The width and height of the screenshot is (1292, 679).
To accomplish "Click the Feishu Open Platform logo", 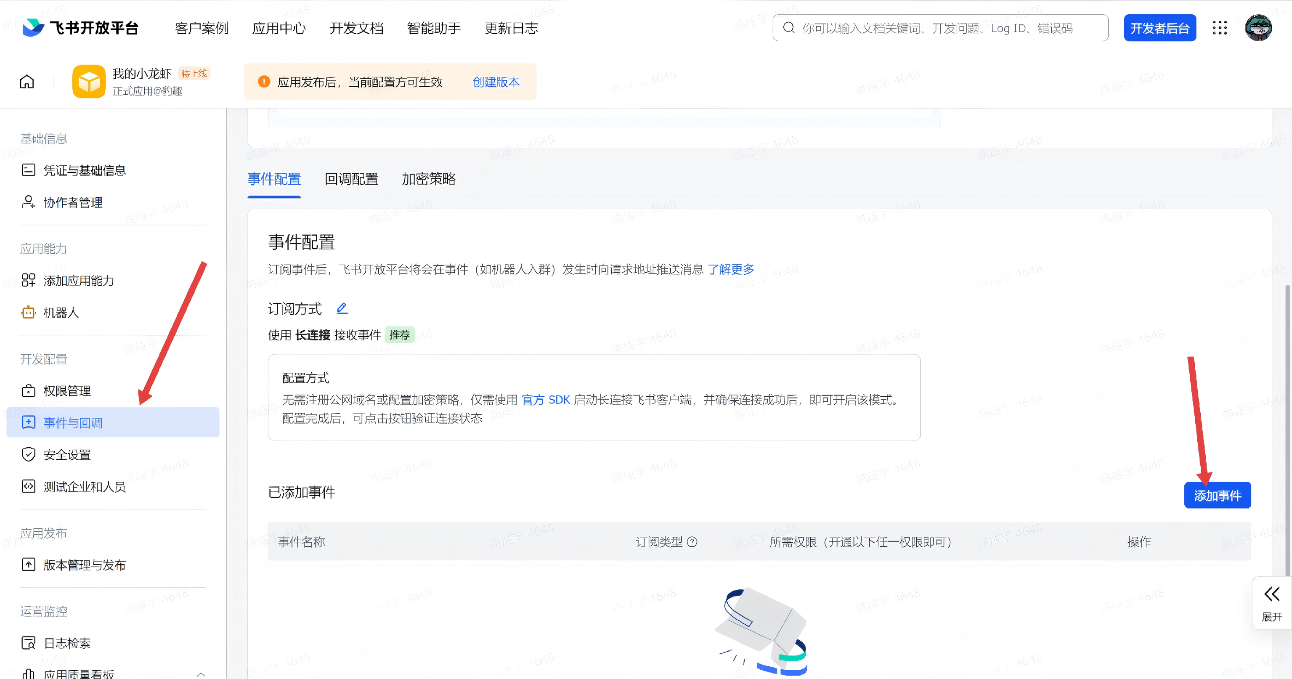I will [80, 28].
